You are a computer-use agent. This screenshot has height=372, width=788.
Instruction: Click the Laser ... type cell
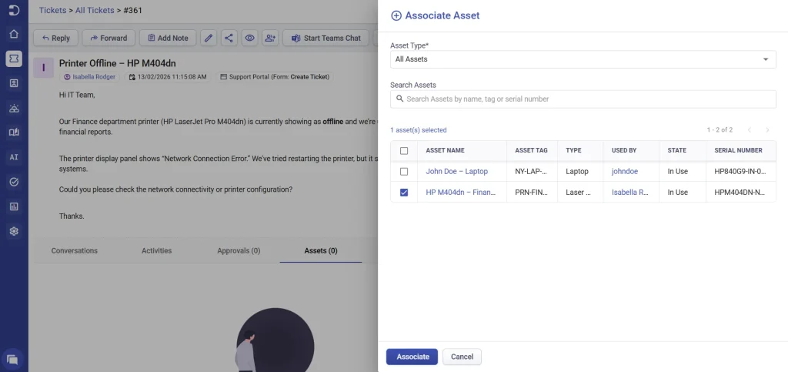(x=579, y=193)
